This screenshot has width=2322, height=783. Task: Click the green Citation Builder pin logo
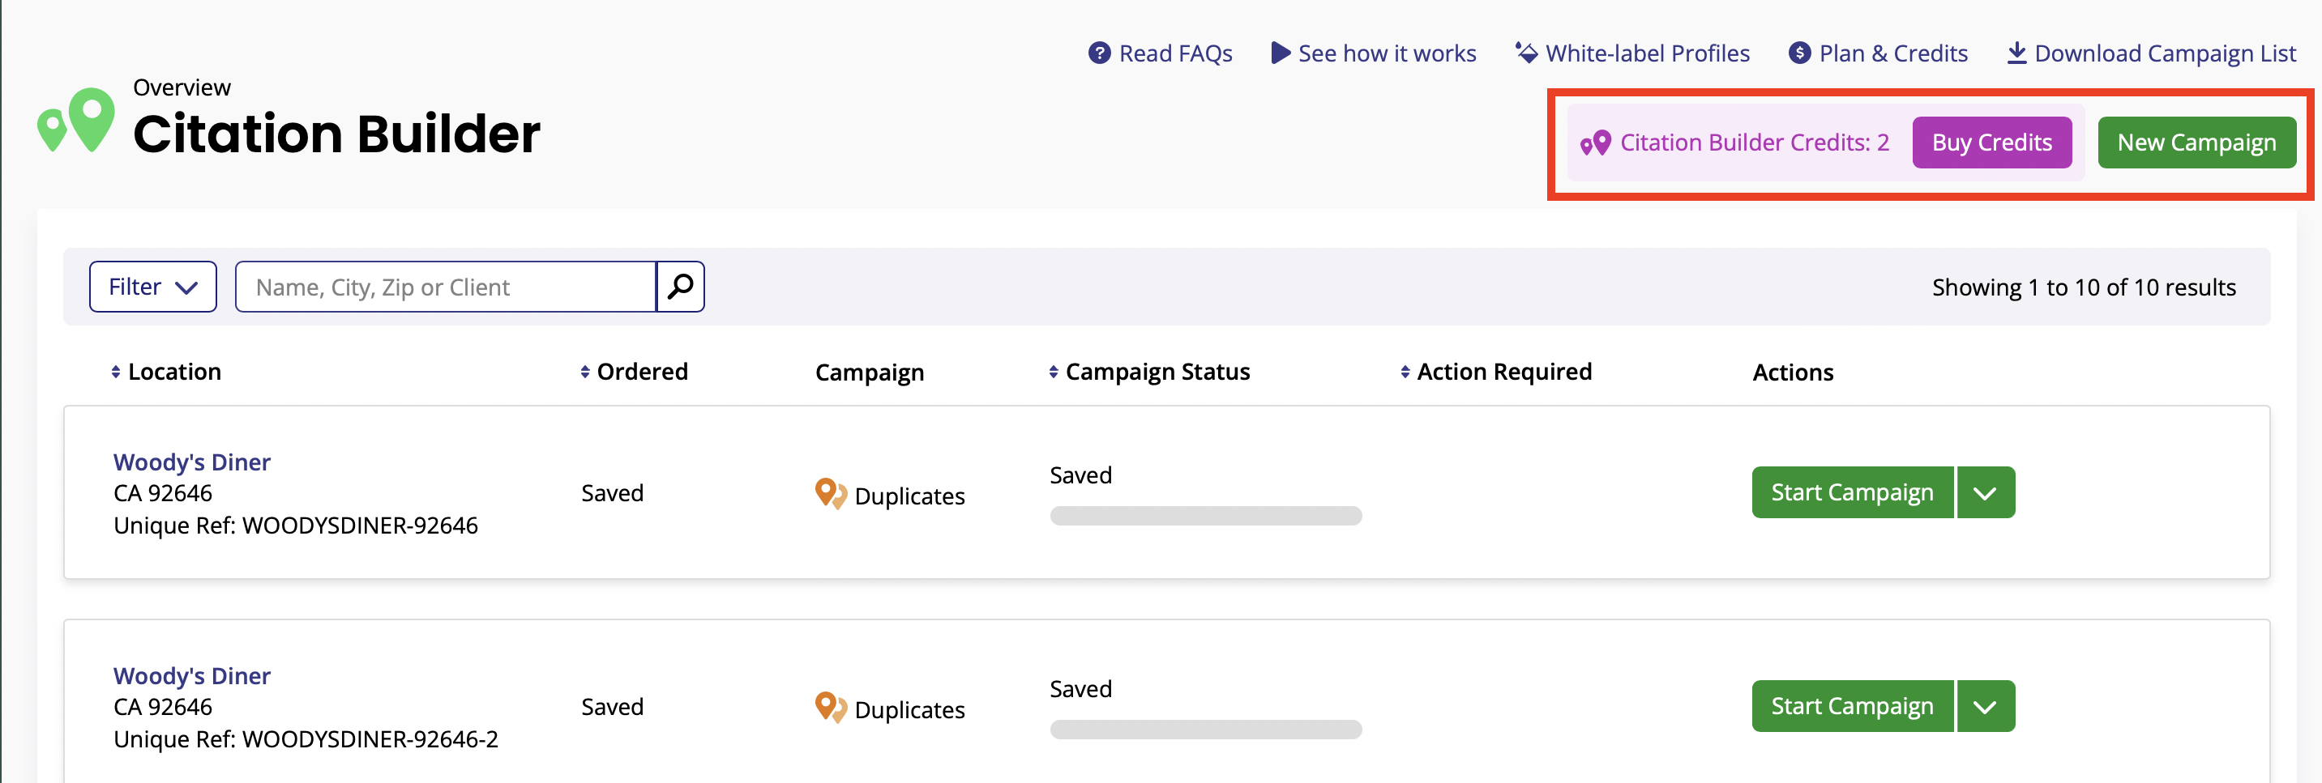[77, 121]
